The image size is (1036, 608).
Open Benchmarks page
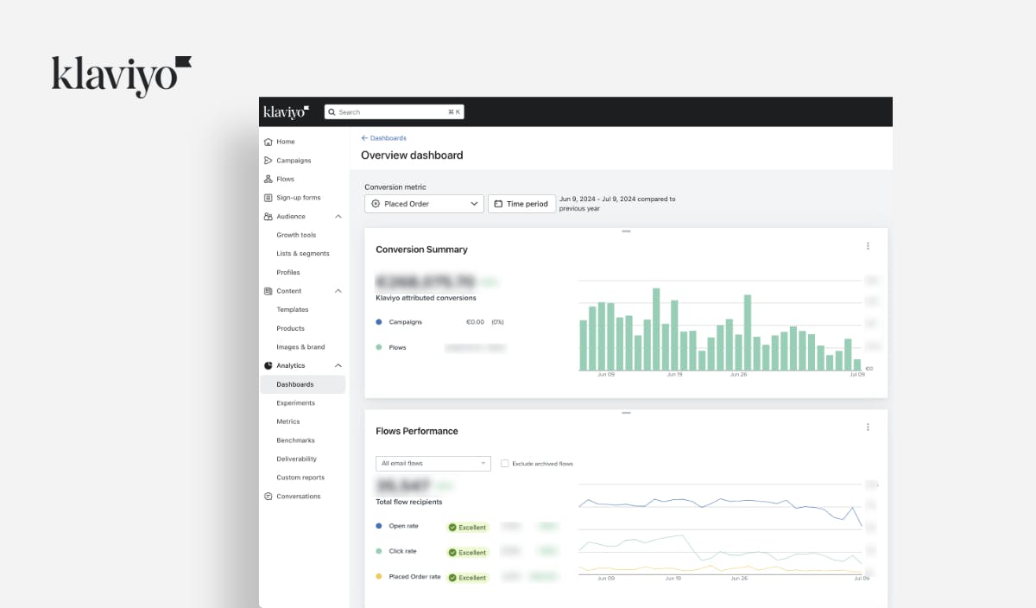pos(295,440)
